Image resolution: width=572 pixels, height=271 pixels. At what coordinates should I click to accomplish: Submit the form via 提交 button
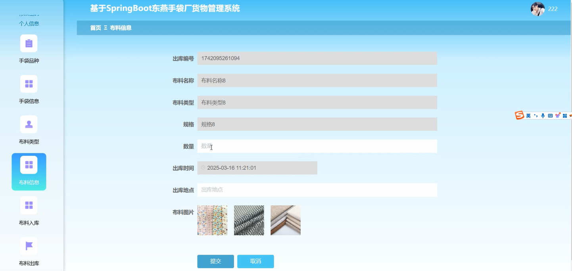[215, 261]
